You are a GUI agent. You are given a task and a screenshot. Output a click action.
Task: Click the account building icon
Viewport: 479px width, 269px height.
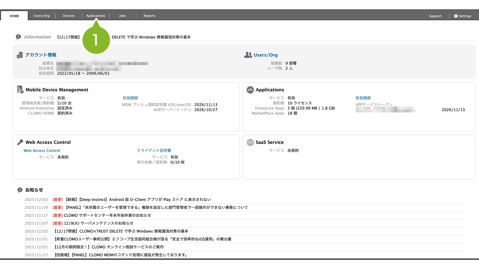tap(20, 55)
